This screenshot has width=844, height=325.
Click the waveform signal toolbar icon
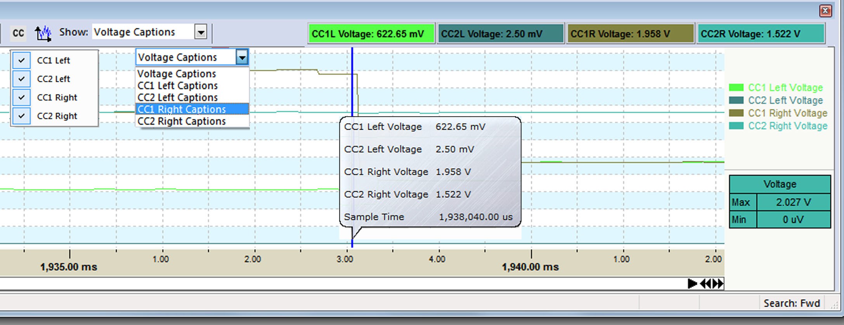click(x=43, y=33)
